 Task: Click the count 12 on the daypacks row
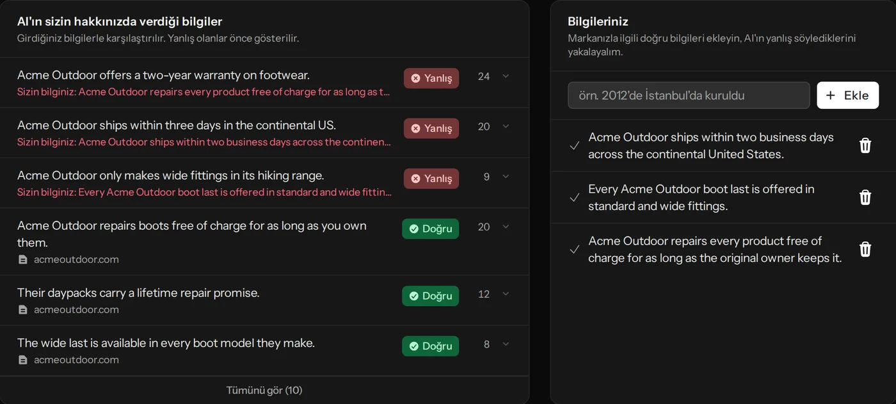(484, 294)
